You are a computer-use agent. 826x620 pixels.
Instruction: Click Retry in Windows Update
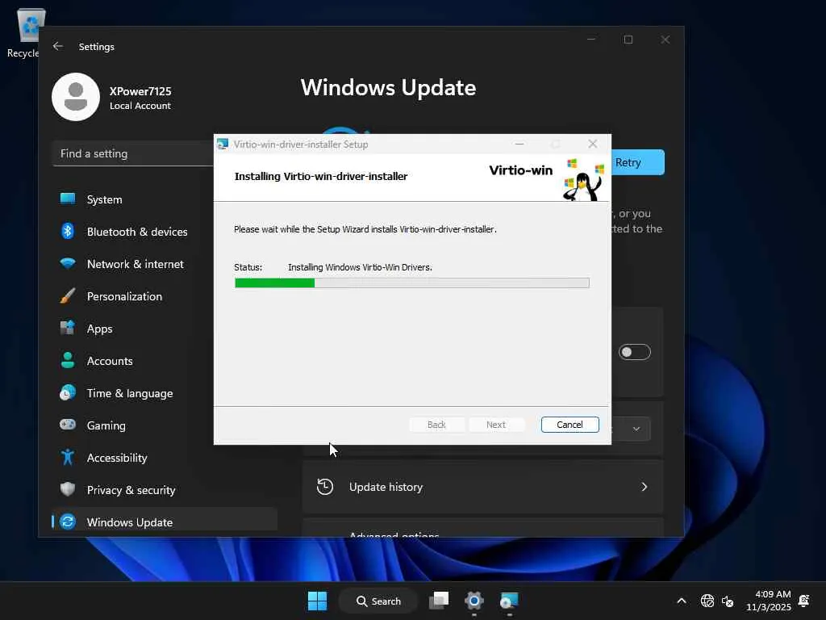point(637,162)
